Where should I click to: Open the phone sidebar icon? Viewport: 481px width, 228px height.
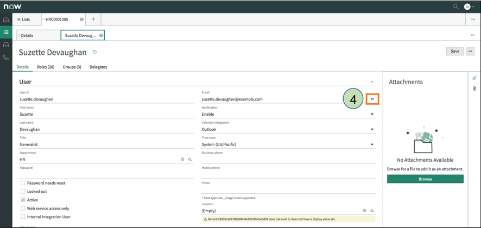[6, 58]
